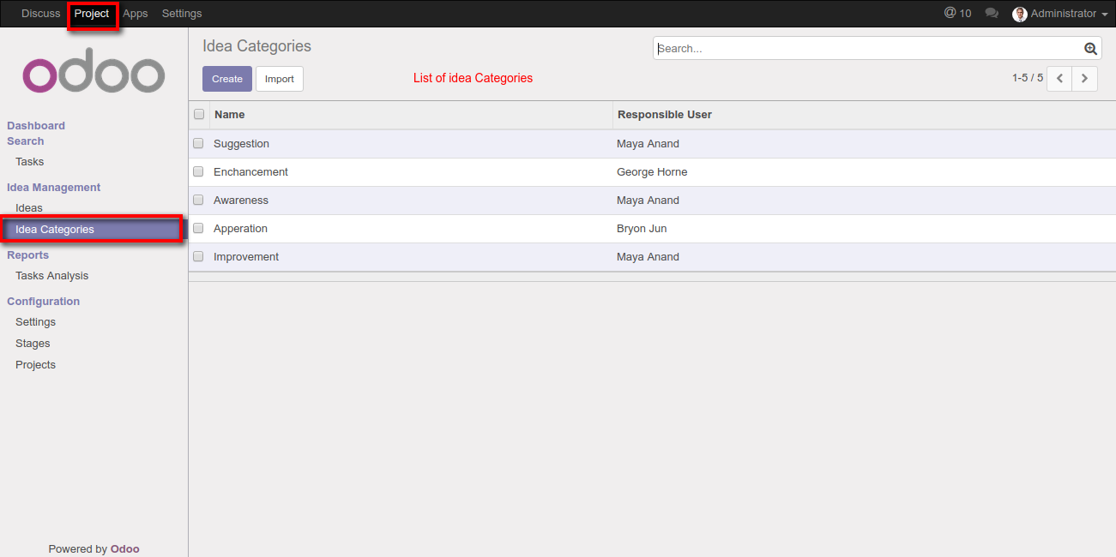This screenshot has height=557, width=1116.
Task: Toggle the select-all checkbox in header
Action: 199,114
